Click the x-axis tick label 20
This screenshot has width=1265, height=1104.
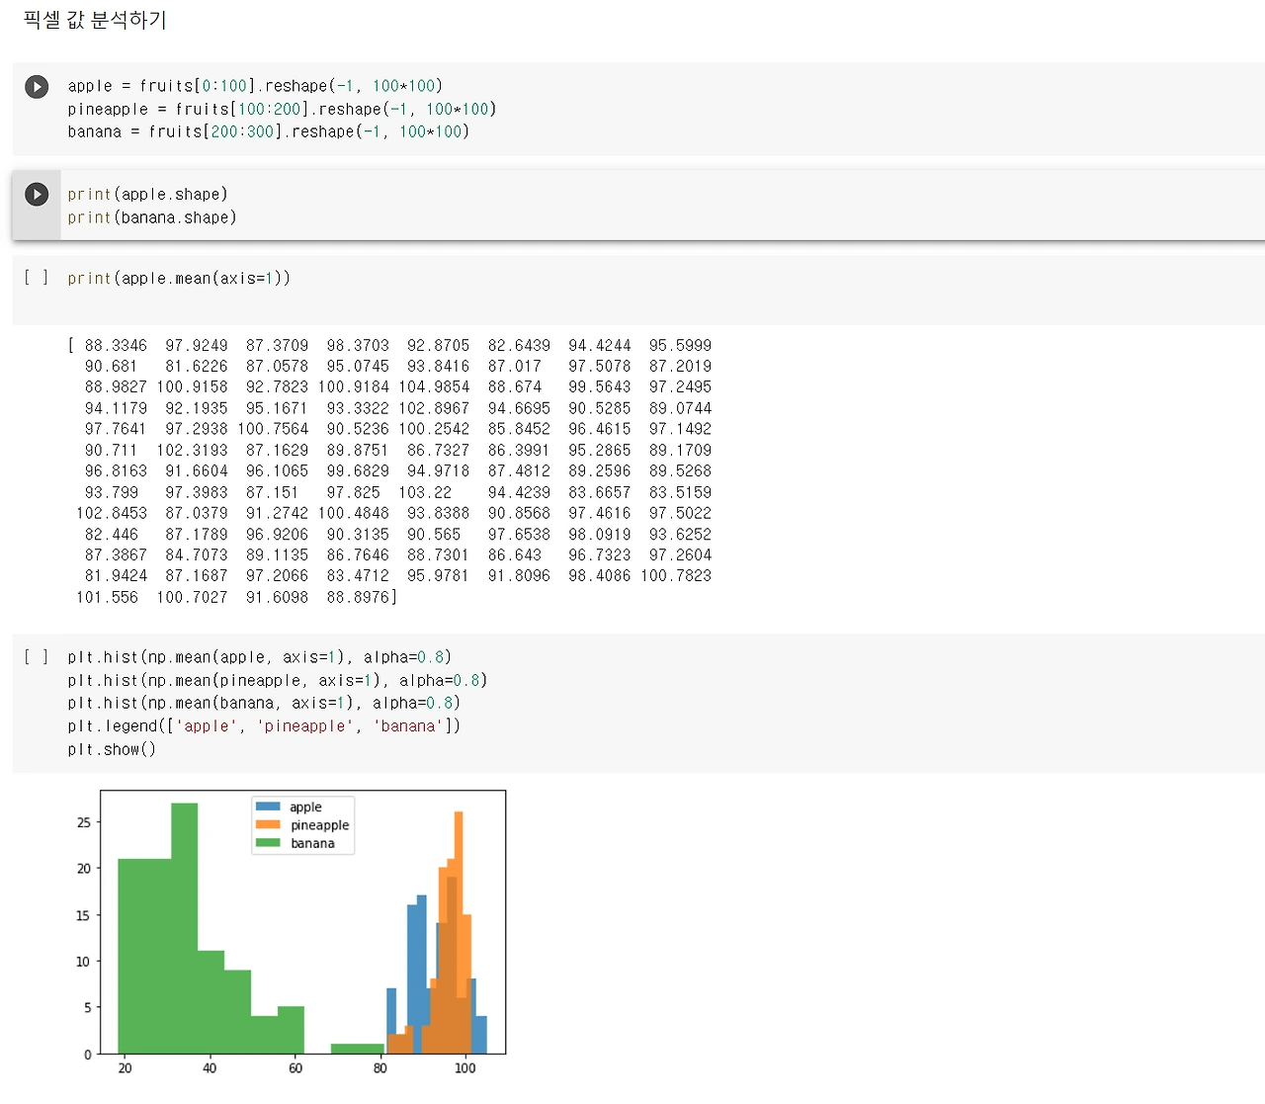(125, 1067)
